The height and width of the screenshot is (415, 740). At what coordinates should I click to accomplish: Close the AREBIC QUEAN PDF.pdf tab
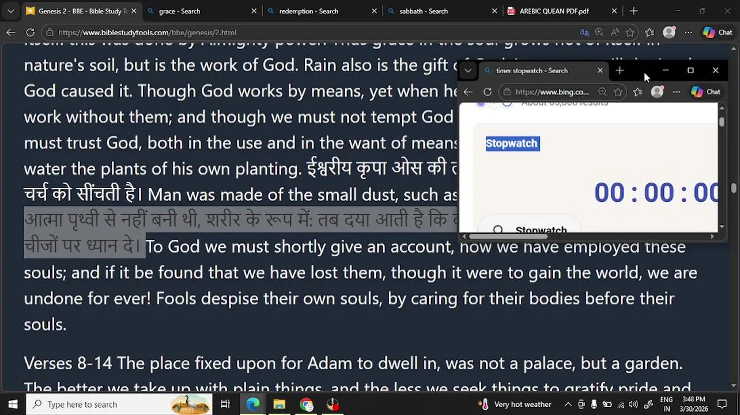coord(614,11)
